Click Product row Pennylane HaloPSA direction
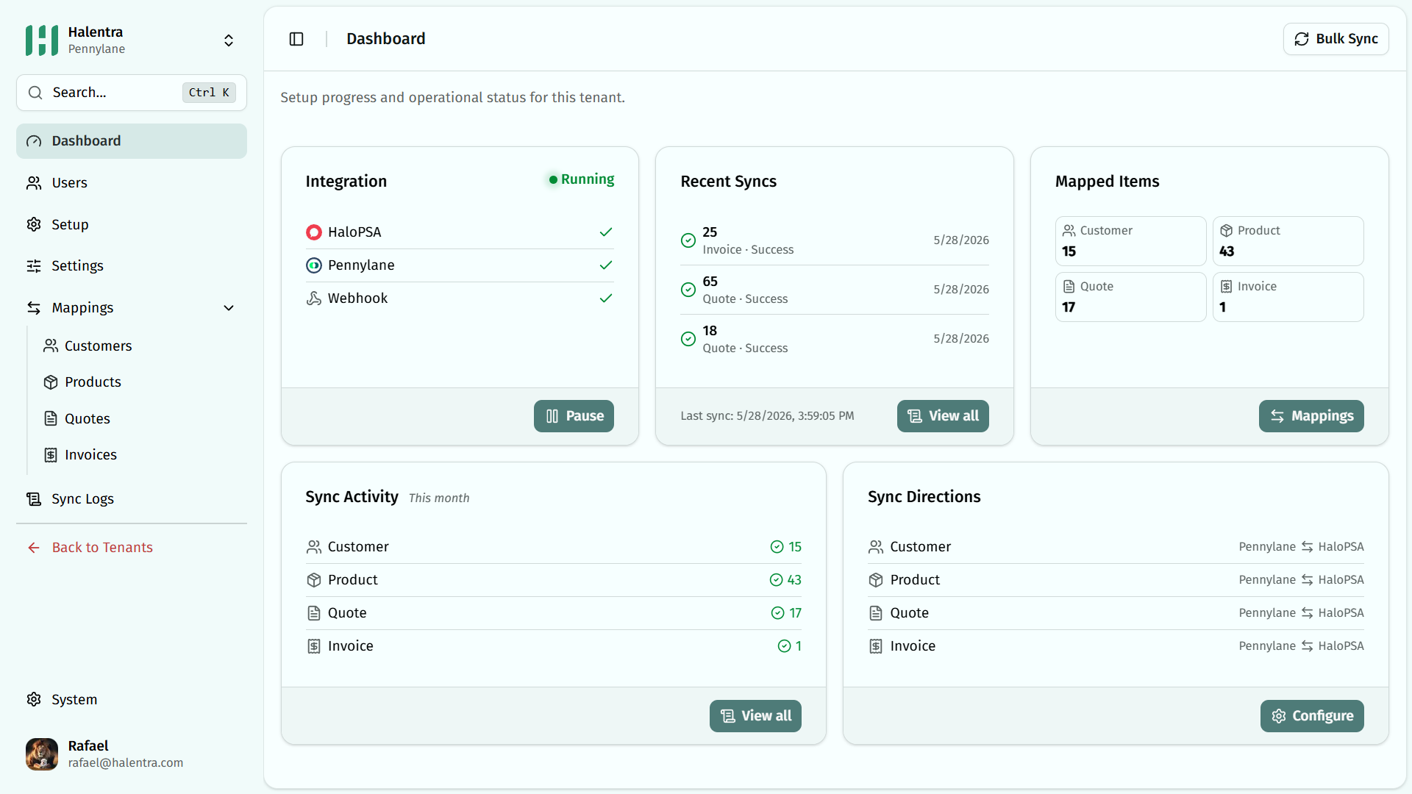Viewport: 1412px width, 794px height. point(1301,580)
